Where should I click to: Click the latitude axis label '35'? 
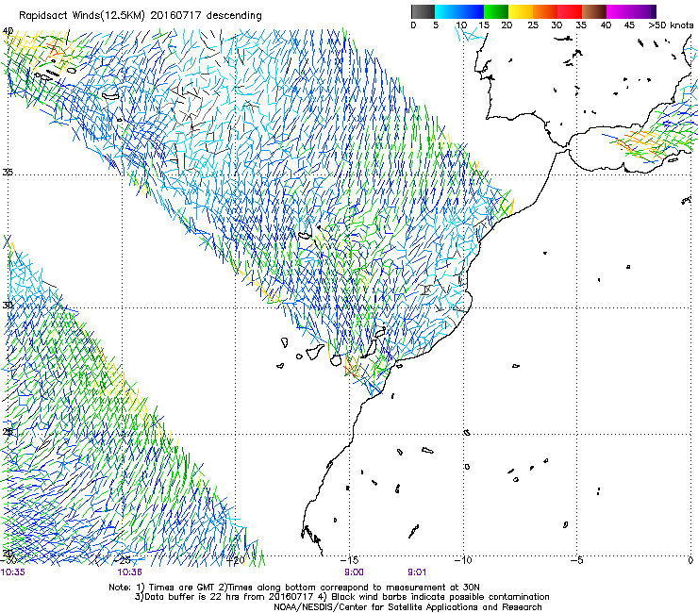[x=8, y=172]
